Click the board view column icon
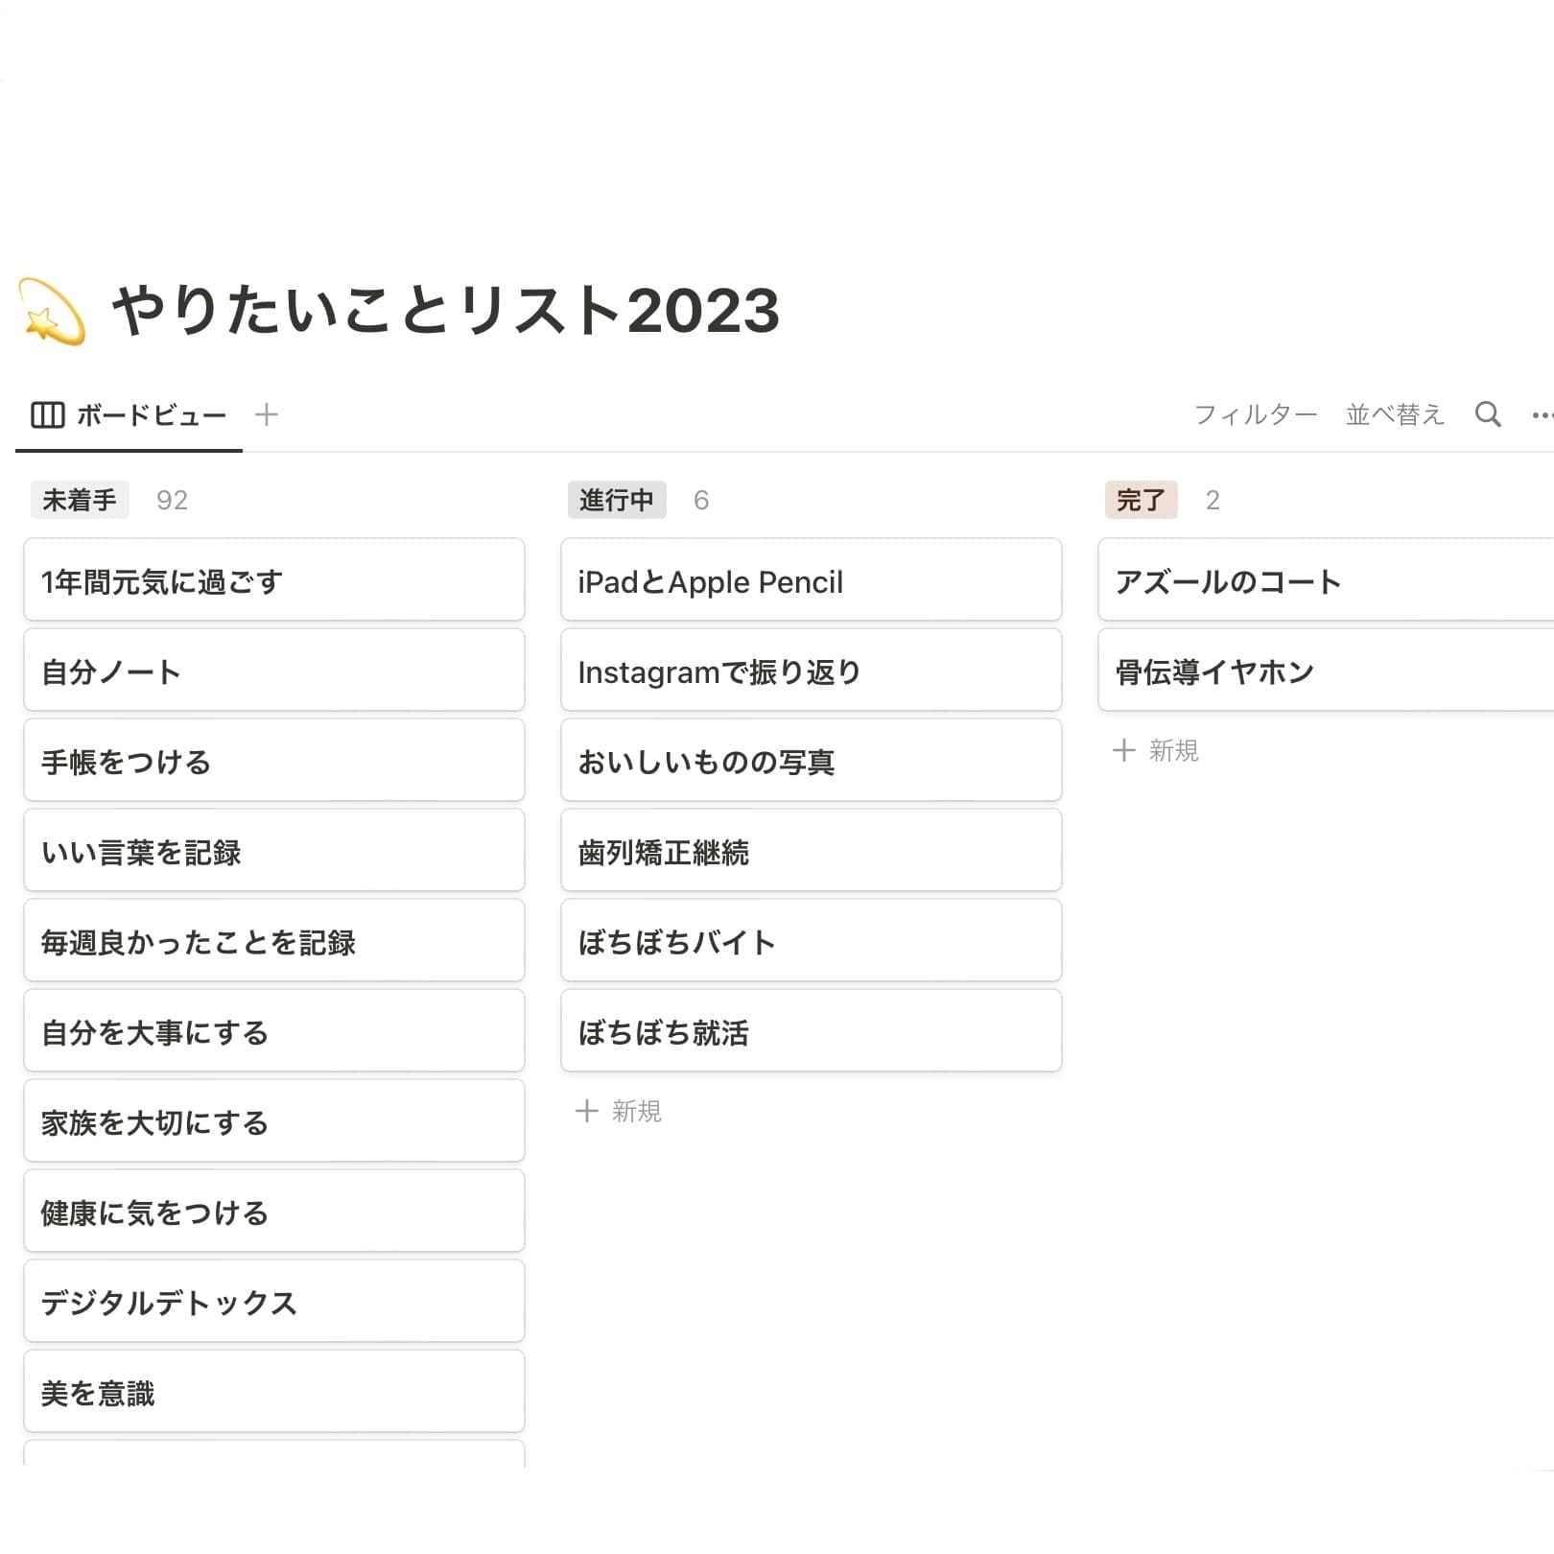The image size is (1554, 1554). [x=47, y=413]
